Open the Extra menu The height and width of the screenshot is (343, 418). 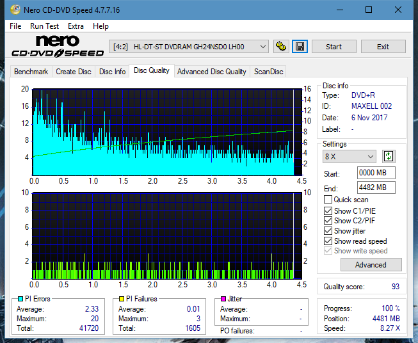[76, 26]
